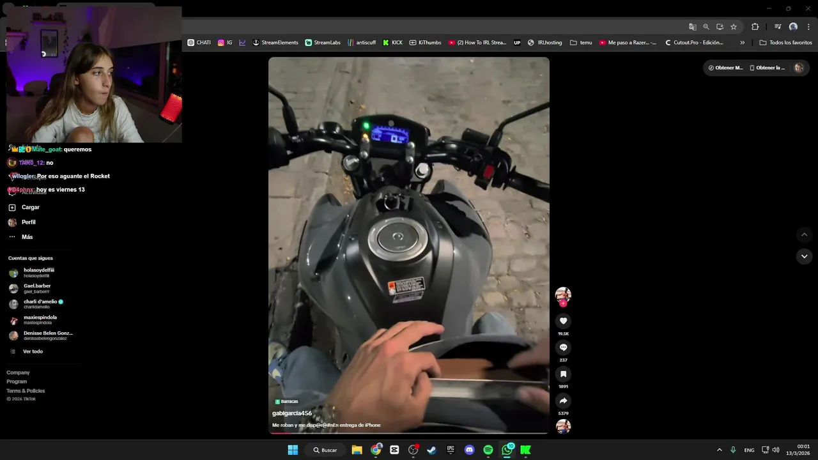Click the Obtener la... mobile app button
This screenshot has height=460, width=818.
pyautogui.click(x=768, y=68)
